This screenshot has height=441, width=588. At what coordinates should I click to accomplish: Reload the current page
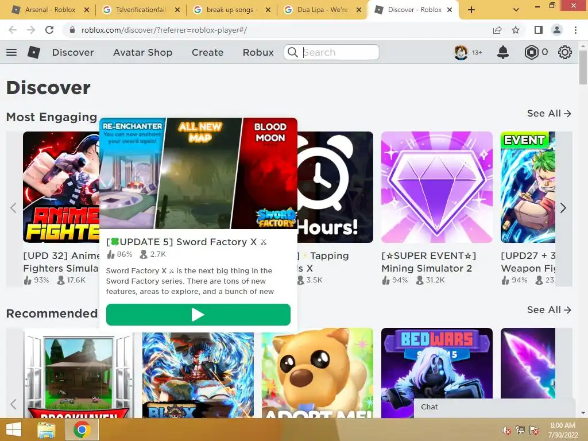49,30
